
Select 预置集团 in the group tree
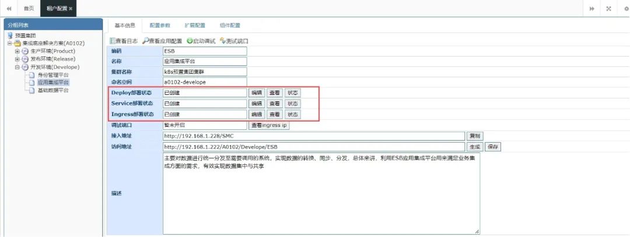pyautogui.click(x=25, y=36)
